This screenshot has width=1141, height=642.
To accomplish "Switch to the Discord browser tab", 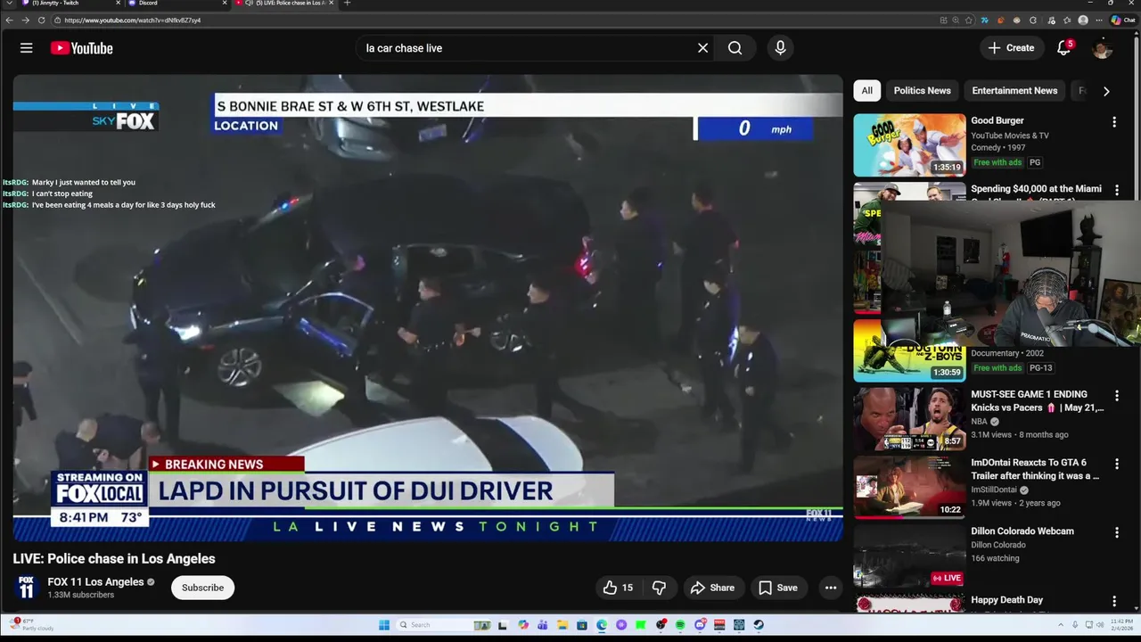I will point(176,4).
